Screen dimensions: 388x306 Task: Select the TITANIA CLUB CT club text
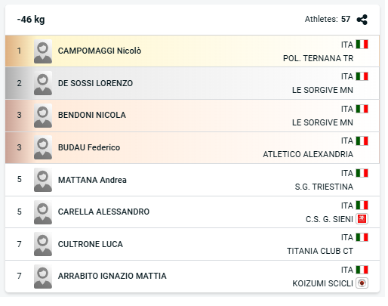320,251
